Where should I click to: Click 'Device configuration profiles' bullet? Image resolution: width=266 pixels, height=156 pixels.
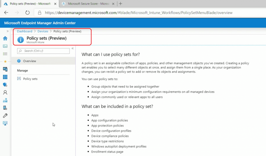tap(111, 131)
